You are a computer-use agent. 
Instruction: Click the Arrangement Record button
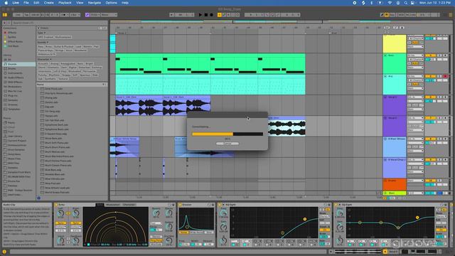tap(212, 15)
